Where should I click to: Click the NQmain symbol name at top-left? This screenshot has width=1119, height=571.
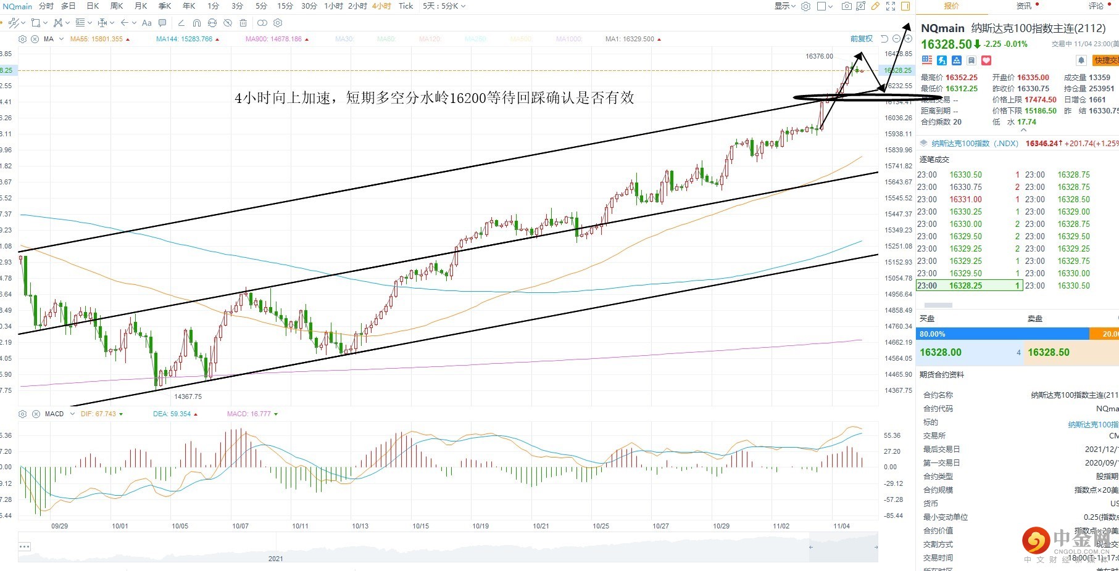pyautogui.click(x=17, y=6)
